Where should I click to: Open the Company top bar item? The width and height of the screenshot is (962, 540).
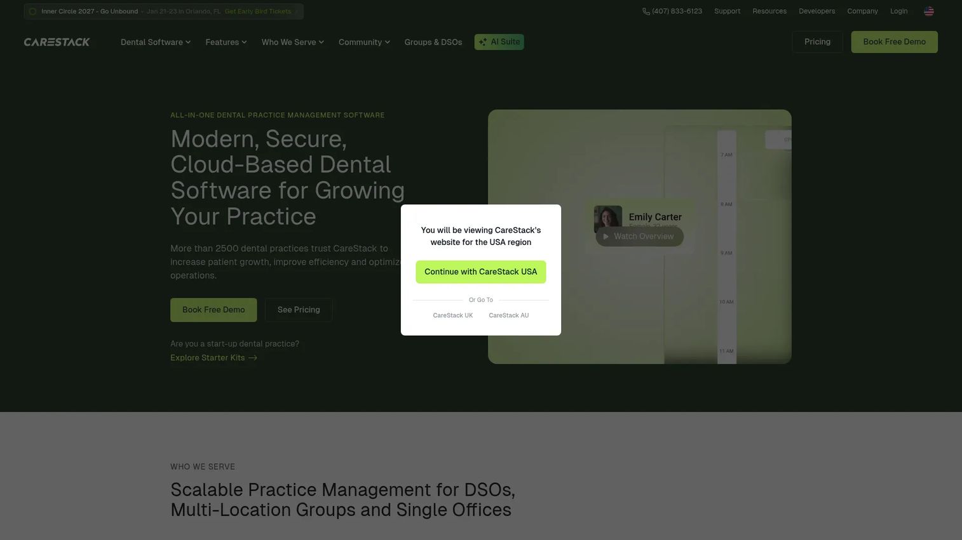(x=862, y=11)
